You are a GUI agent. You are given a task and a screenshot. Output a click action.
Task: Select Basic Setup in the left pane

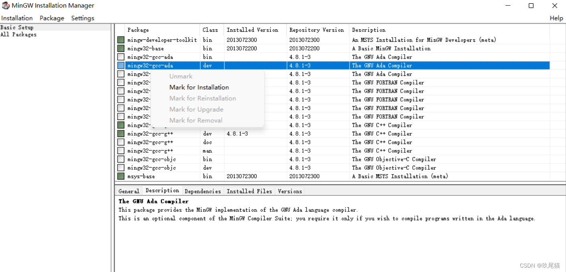tap(17, 27)
